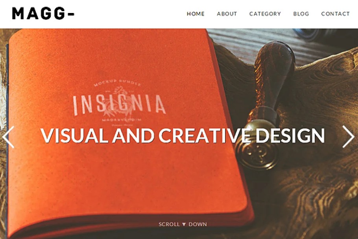Click the MAGG- site logo
This screenshot has height=239, width=358.
(43, 13)
